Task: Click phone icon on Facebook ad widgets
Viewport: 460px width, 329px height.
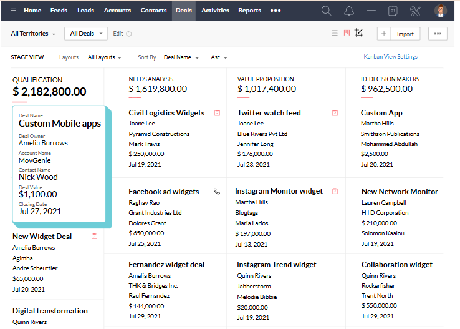Action: (217, 192)
